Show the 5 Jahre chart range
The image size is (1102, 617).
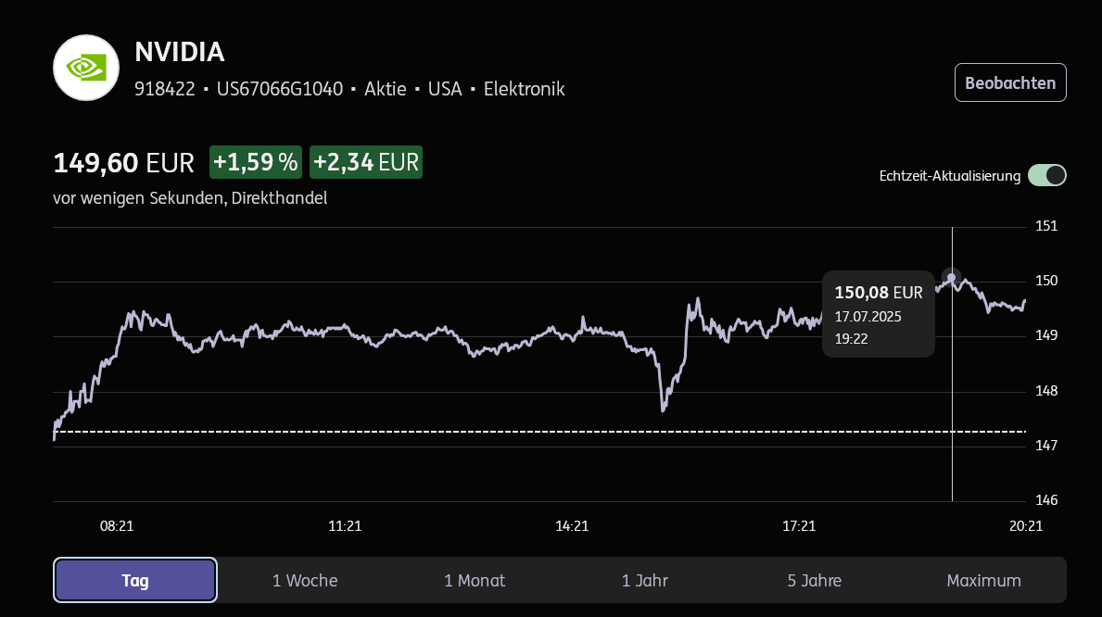click(x=814, y=581)
